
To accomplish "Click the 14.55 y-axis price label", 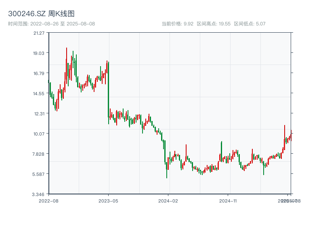I will 39,93.
